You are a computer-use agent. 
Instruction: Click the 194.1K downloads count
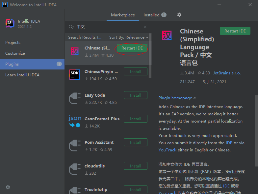point(95,79)
